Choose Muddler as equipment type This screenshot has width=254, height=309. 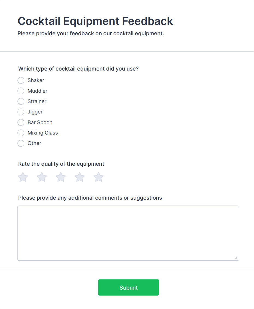[x=21, y=91]
